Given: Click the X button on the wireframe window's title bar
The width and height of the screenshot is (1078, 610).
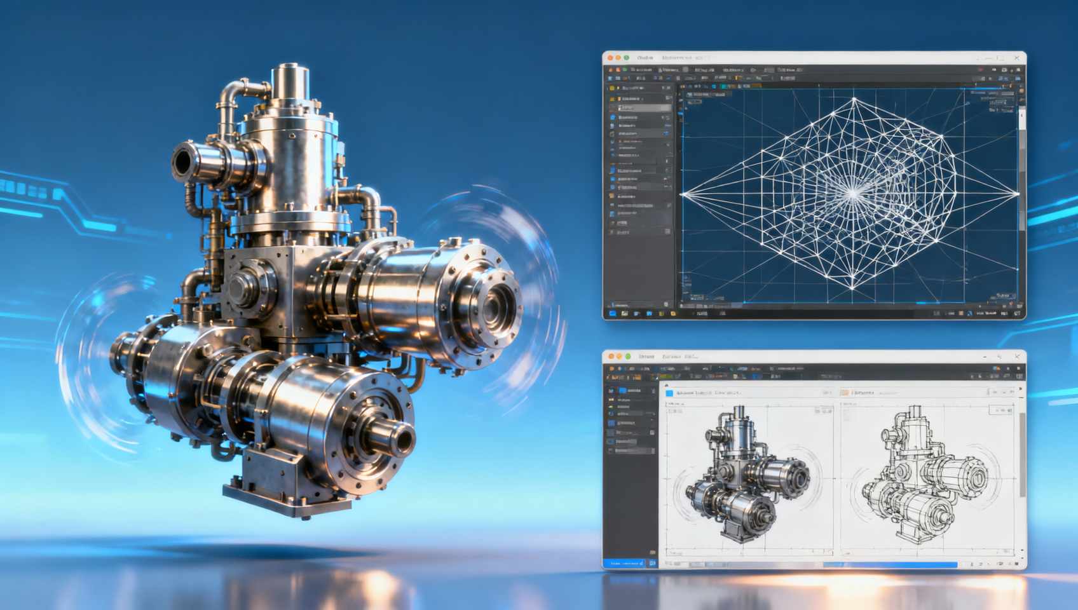Looking at the screenshot, I should [1017, 58].
